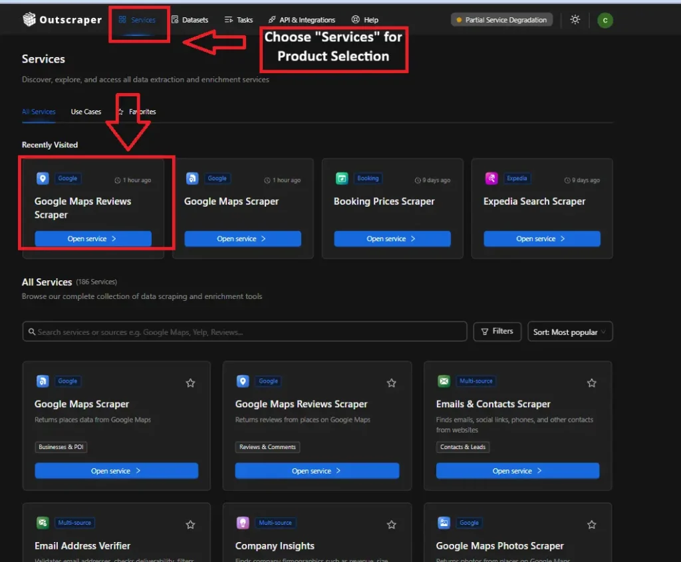Click the Outscraper logo icon
The image size is (681, 562).
(29, 19)
